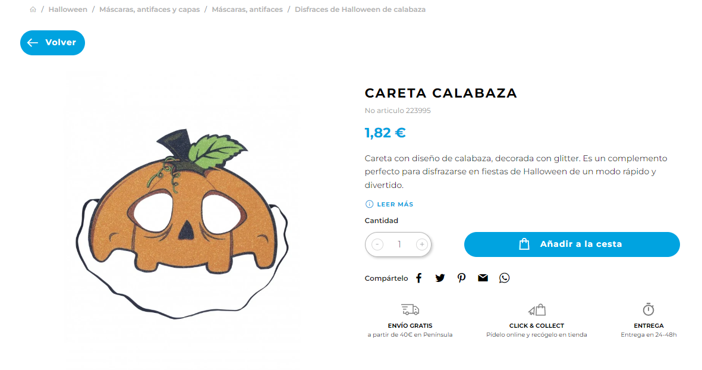Click the Click & Collect bag icon

pyautogui.click(x=536, y=309)
